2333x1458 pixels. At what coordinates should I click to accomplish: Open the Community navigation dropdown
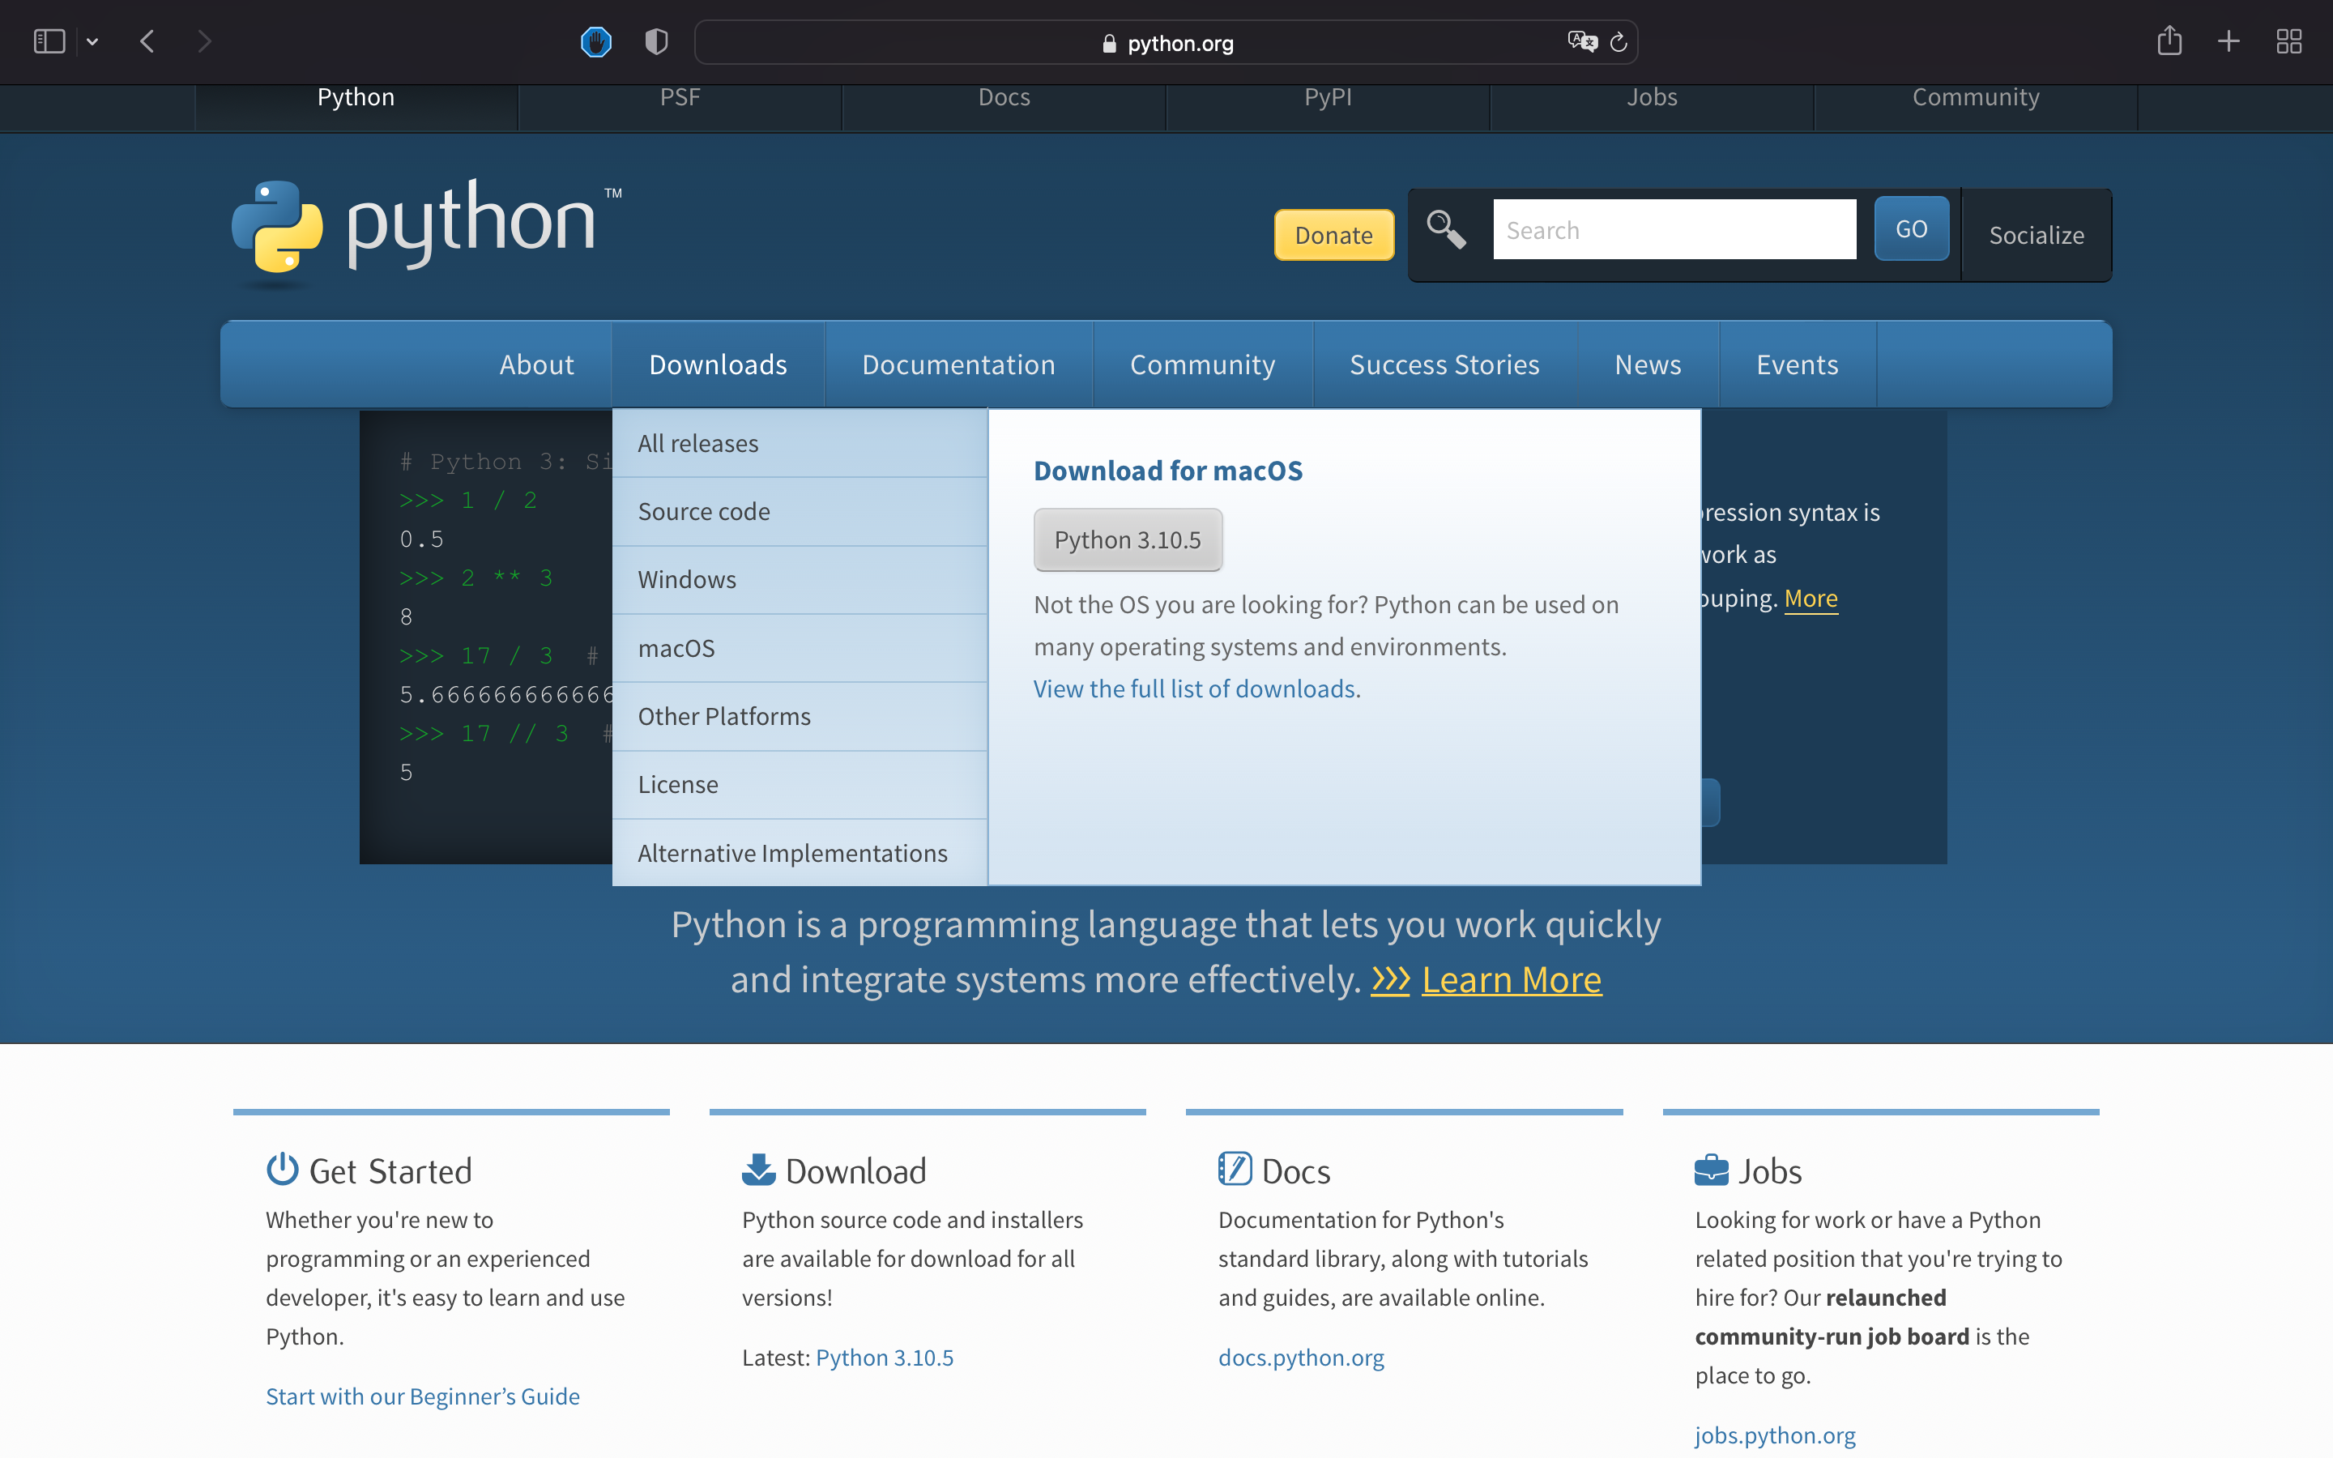tap(1202, 364)
